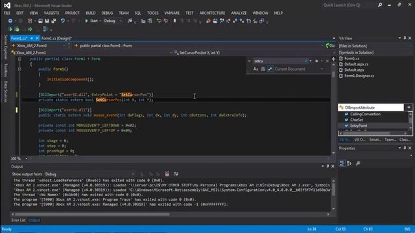Screen dimensions: 415x233
Task: Open the Show output from Debug dropdown
Action: pyautogui.click(x=90, y=174)
